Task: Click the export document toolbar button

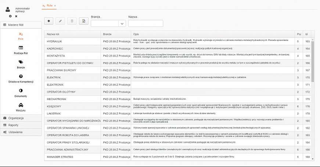Action: coord(84,21)
